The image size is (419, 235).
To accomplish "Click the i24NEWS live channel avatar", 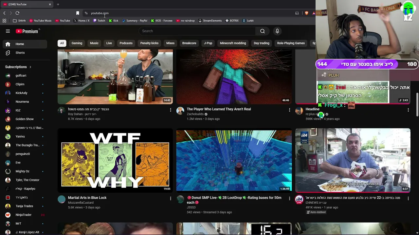I will click(299, 200).
